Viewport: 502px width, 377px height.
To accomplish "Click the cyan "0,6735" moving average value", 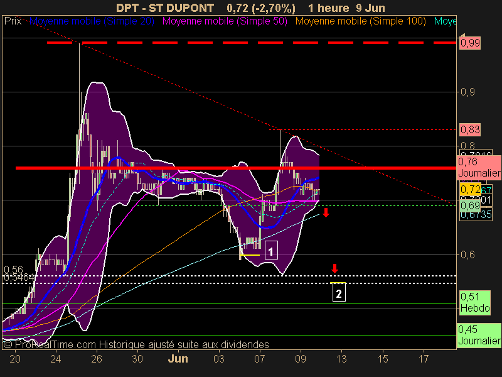I will point(476,215).
